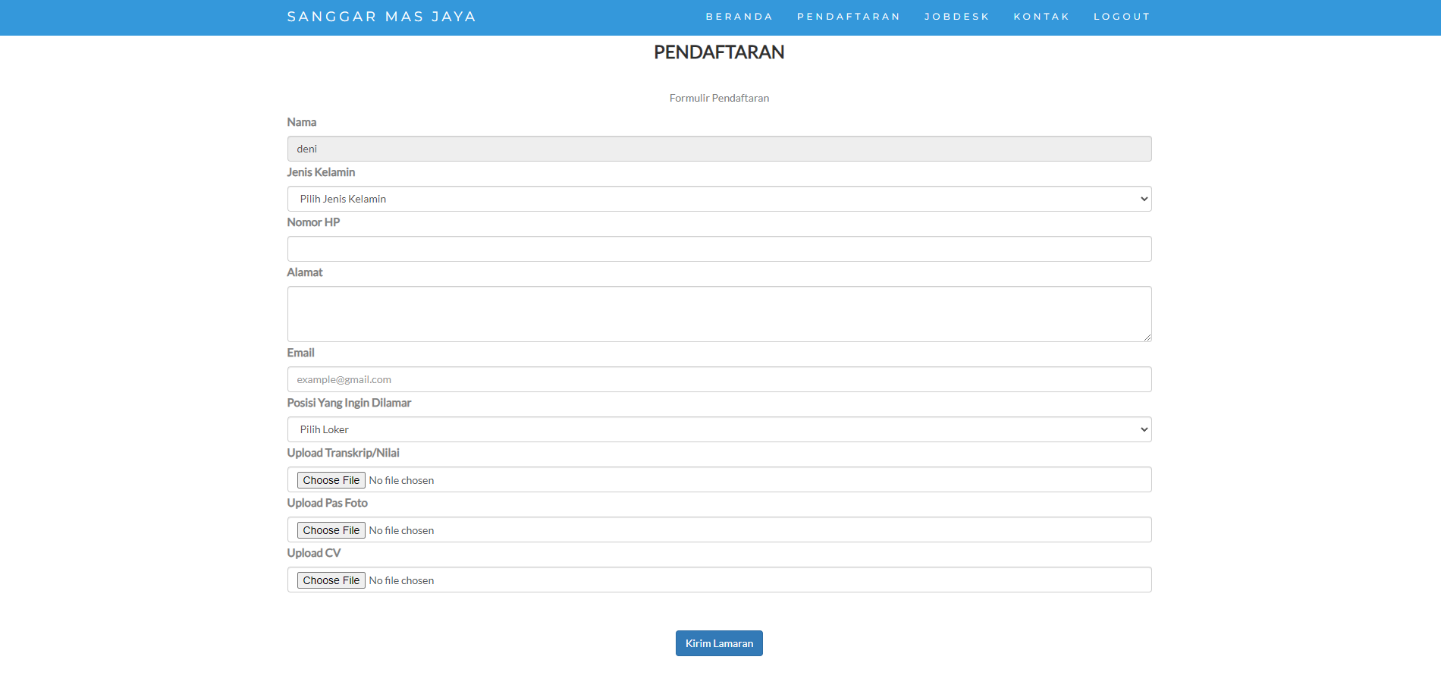The width and height of the screenshot is (1441, 685).
Task: Open Pendaftaran menu item
Action: (x=848, y=17)
